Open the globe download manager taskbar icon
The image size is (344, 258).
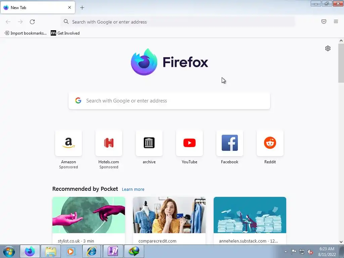(x=134, y=251)
